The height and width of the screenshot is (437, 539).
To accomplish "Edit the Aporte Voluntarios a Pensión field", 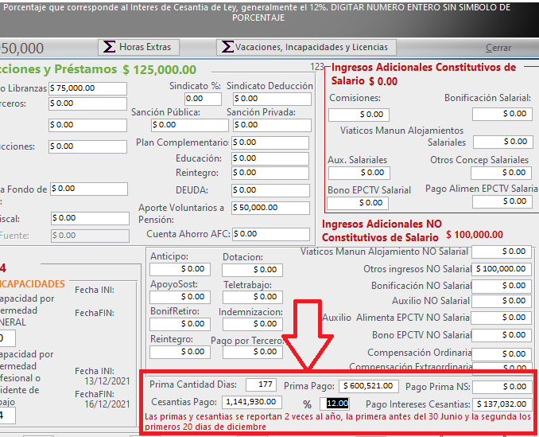I will point(270,208).
